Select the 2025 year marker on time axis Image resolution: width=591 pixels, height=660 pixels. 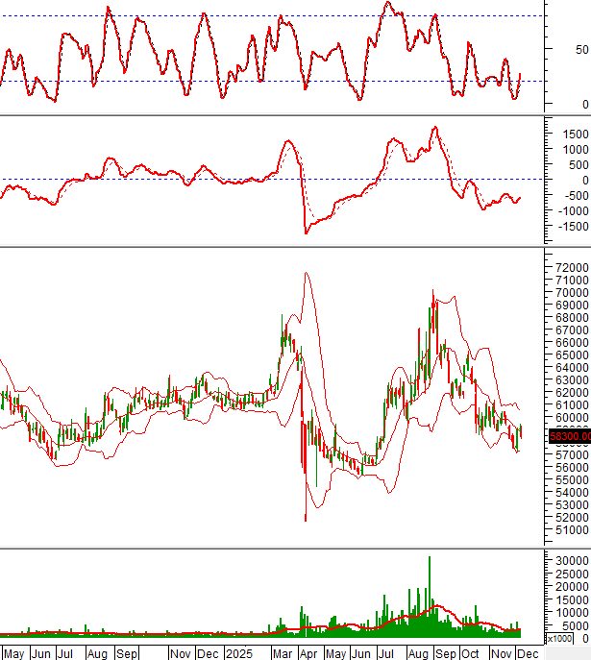click(240, 652)
